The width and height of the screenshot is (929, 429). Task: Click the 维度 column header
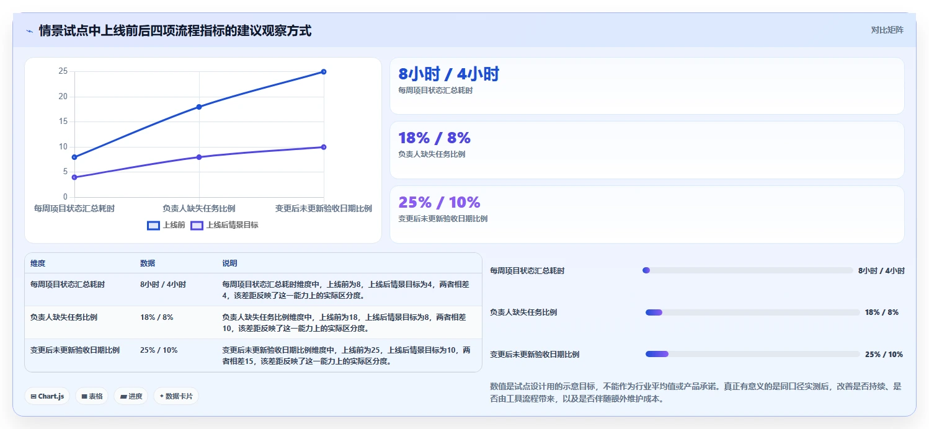38,263
